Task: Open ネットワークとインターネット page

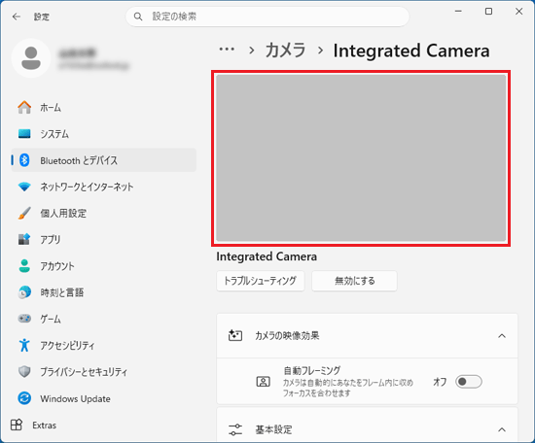Action: (104, 187)
